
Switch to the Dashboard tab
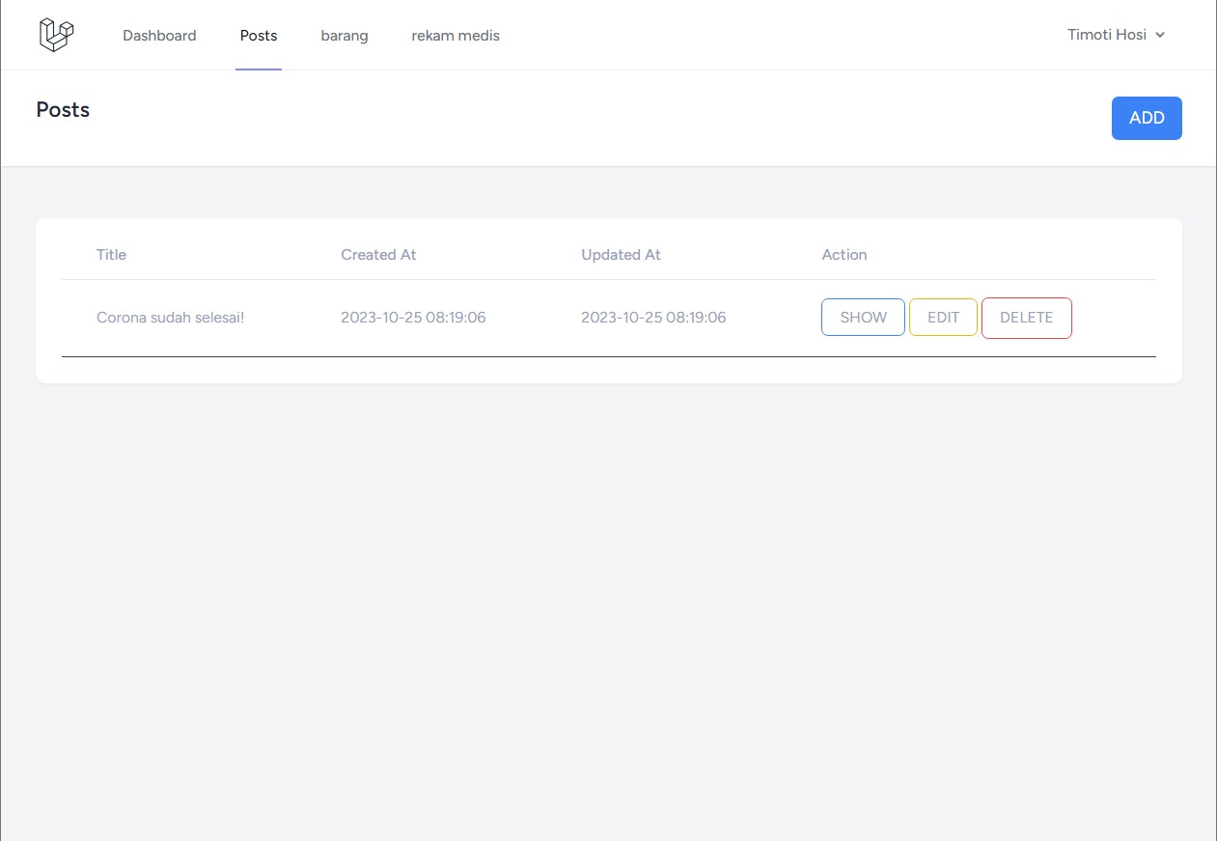tap(159, 35)
